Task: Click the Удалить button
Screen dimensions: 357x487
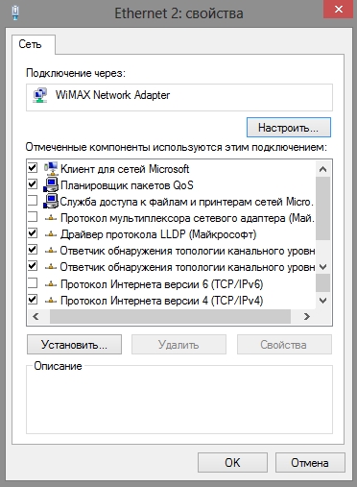Action: tap(178, 345)
